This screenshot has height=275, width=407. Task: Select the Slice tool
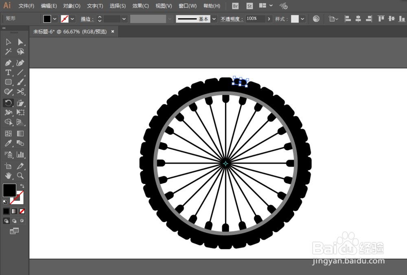point(20,166)
